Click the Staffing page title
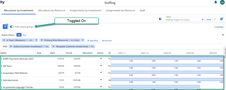The image size is (226, 90). 110,3
